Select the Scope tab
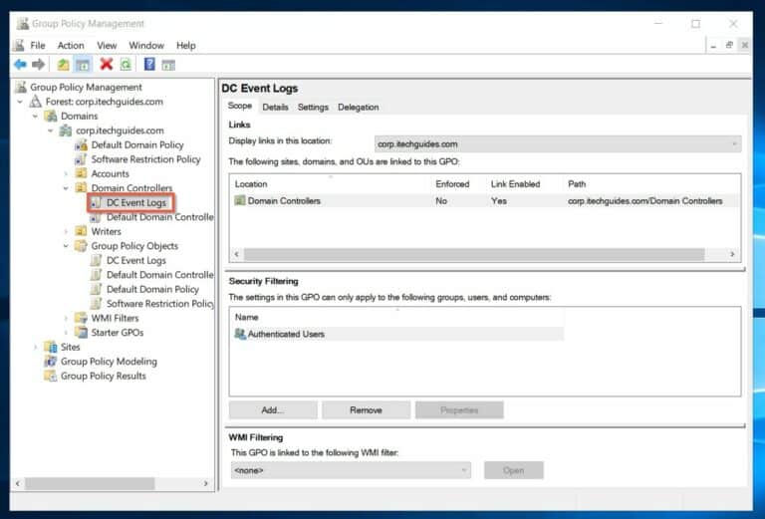 240,106
